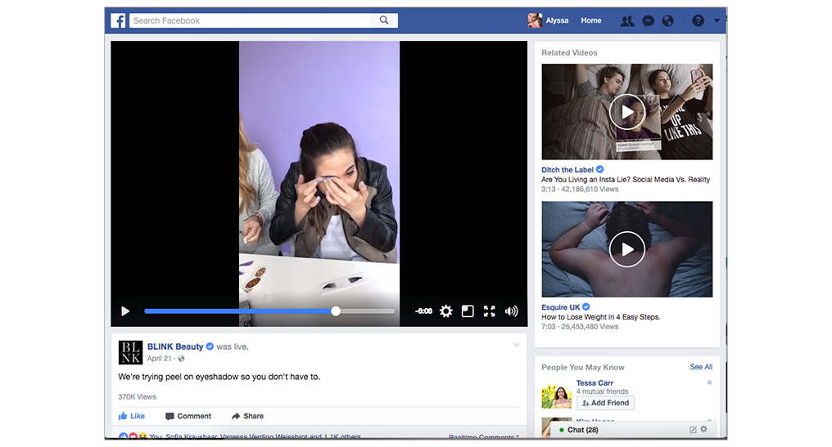Open the BLINK Beauty page logo

coord(130,352)
